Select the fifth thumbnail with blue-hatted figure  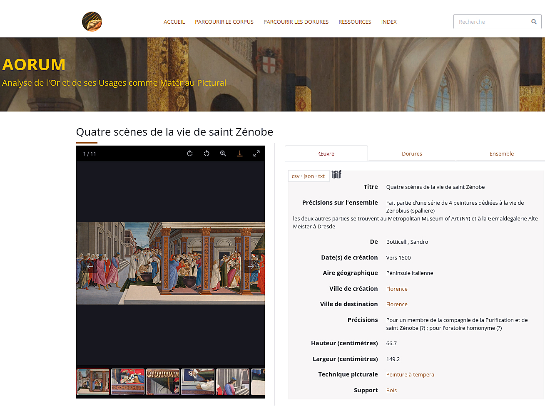coord(233,382)
